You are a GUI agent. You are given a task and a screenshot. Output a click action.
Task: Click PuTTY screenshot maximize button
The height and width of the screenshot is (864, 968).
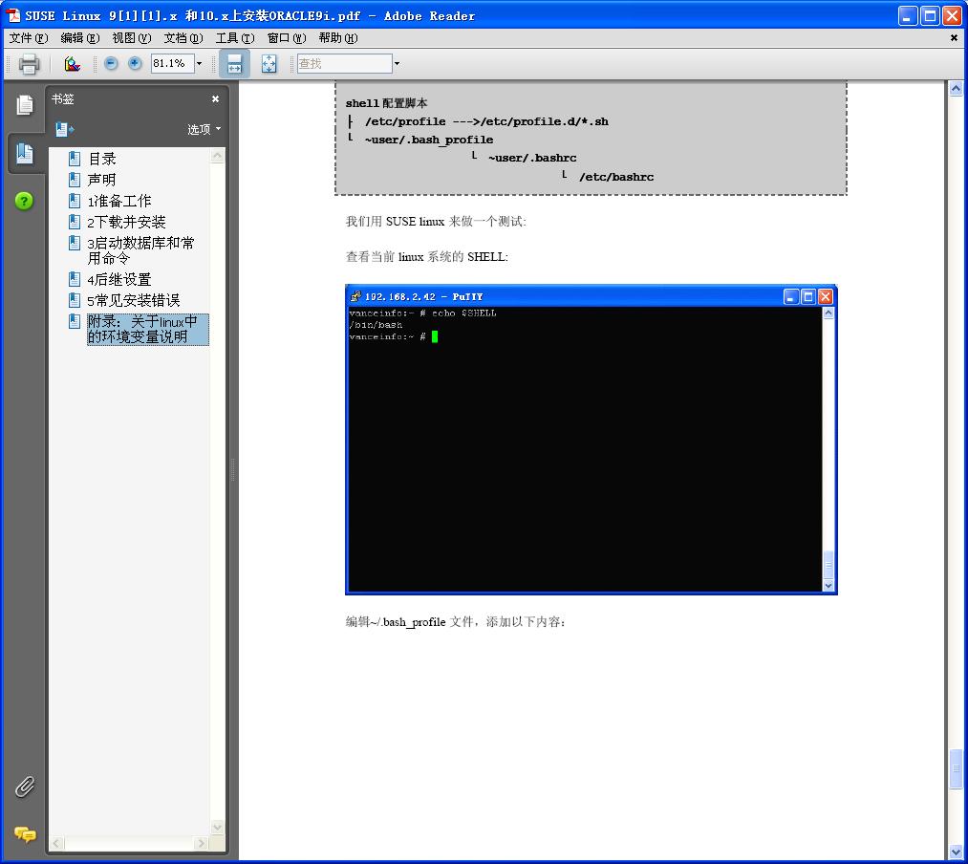tap(808, 297)
